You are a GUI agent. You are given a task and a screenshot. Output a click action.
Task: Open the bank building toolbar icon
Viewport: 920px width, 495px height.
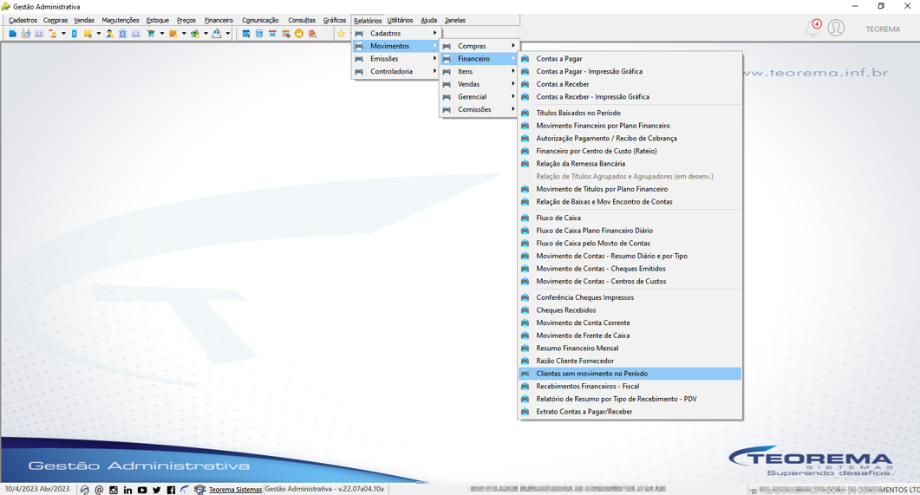[x=122, y=34]
